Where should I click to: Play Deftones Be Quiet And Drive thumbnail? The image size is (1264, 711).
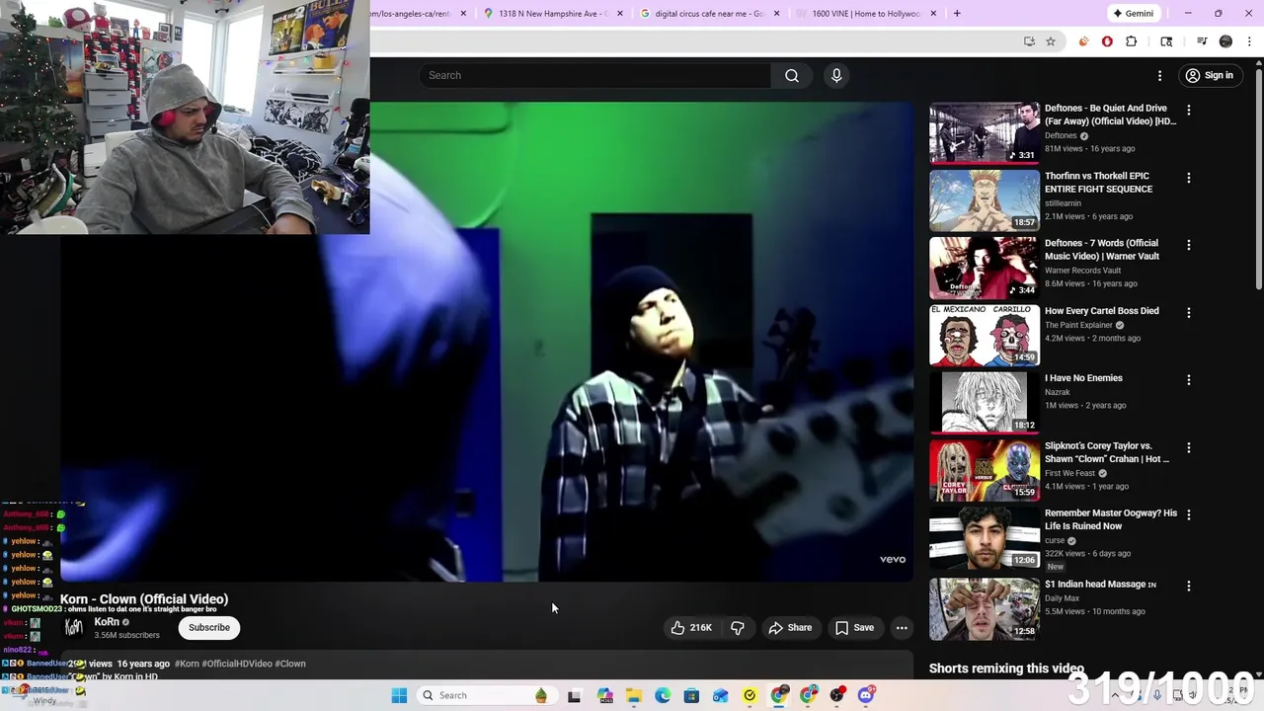point(985,132)
